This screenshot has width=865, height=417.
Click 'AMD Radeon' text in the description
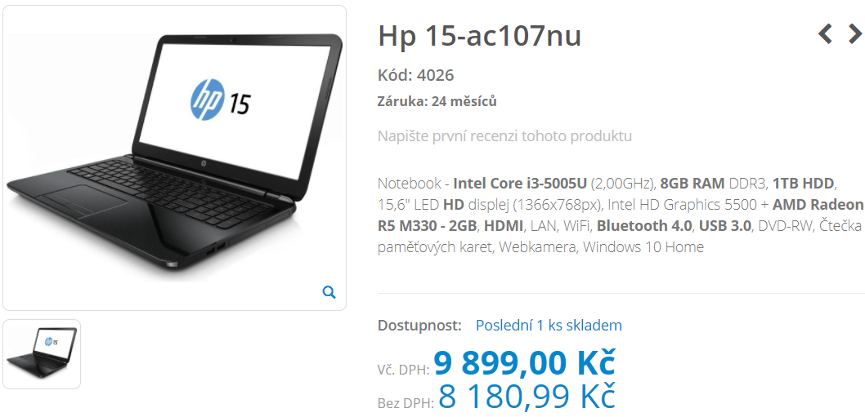817,204
